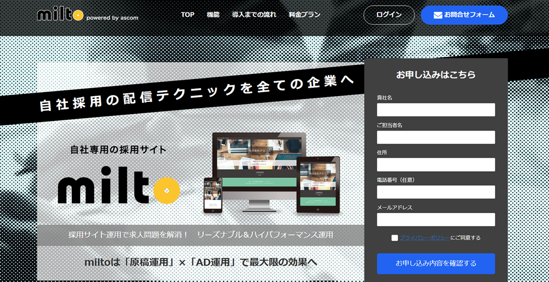Click the tablet mockup image
The height and width of the screenshot is (282, 549).
318,184
